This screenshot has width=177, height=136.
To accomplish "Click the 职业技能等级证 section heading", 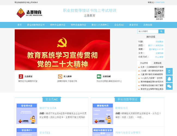I will [x=127, y=99].
